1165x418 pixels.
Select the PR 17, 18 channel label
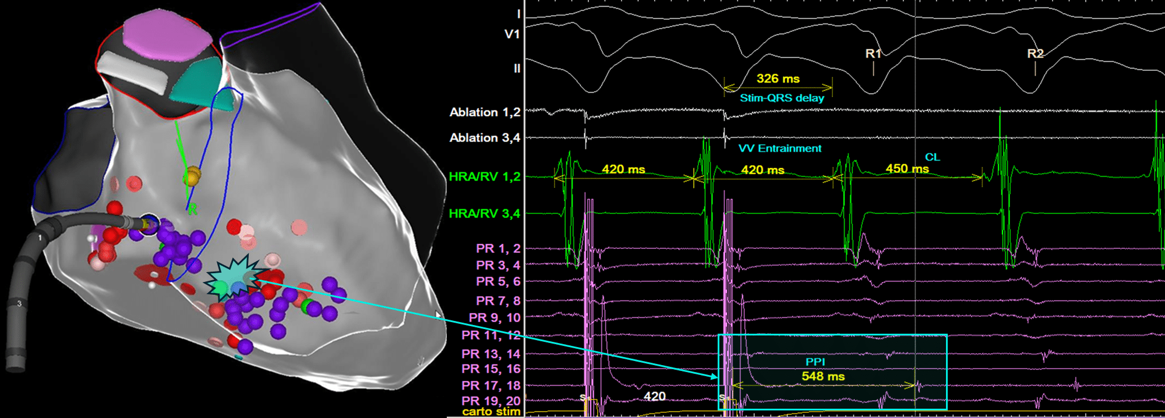pos(491,385)
